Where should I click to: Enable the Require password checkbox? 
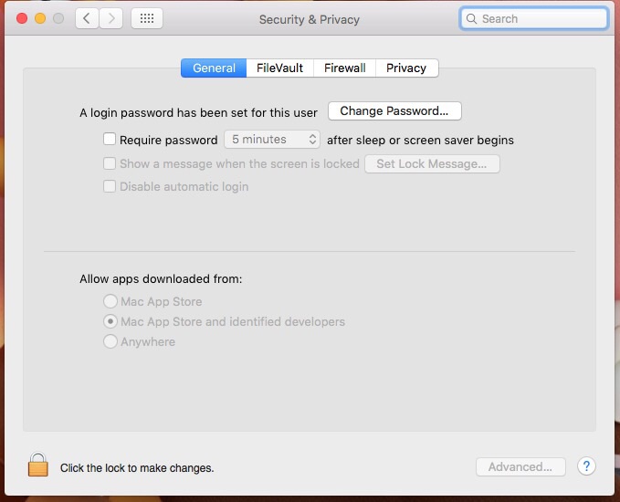[110, 139]
